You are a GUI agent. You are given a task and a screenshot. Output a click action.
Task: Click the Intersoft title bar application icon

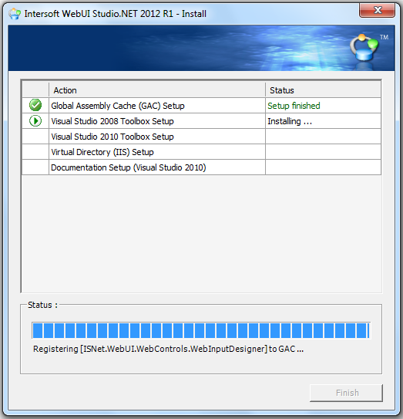click(15, 14)
